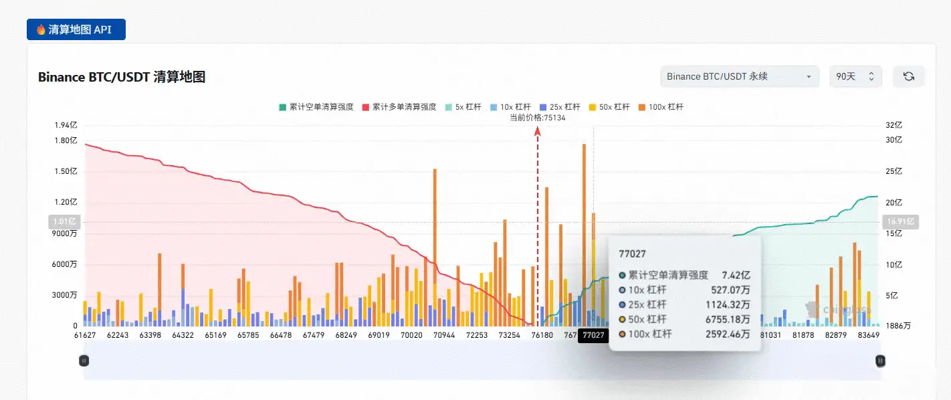Click tooltip value 527.07万
Image resolution: width=951 pixels, height=400 pixels.
[x=730, y=290]
